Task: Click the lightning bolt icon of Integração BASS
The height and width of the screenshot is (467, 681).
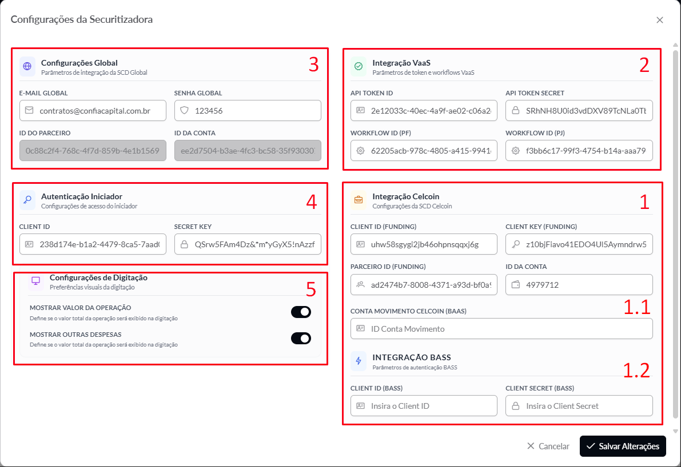Action: pyautogui.click(x=359, y=361)
